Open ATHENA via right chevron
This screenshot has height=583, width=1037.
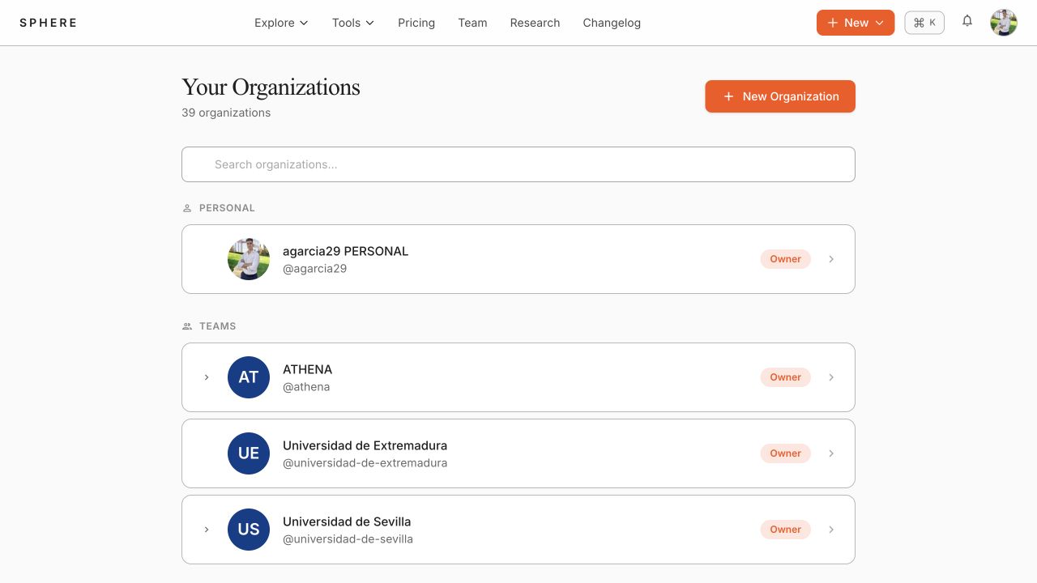point(831,377)
